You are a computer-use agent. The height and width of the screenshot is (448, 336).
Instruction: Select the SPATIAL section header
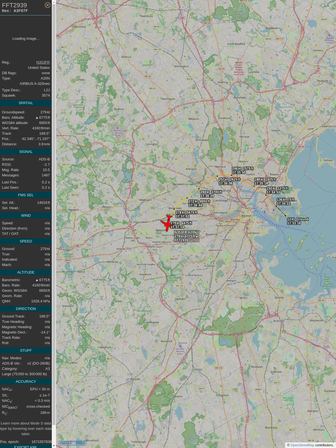26,103
